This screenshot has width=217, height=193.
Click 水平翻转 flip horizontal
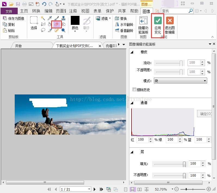(x=124, y=24)
